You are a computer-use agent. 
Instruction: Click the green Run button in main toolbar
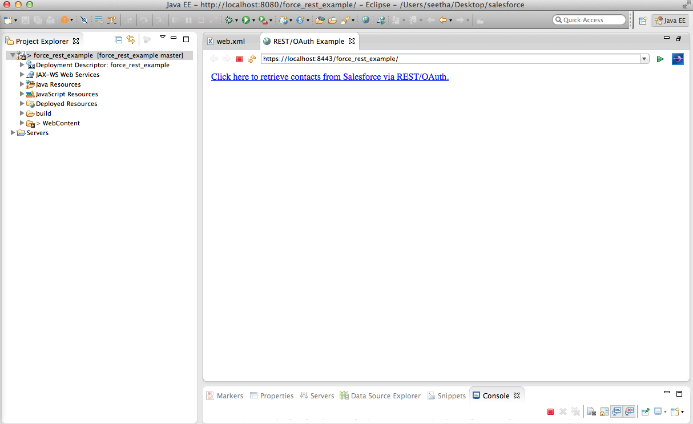click(x=245, y=20)
